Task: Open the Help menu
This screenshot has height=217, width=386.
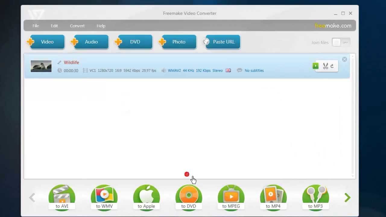Action: pos(101,26)
